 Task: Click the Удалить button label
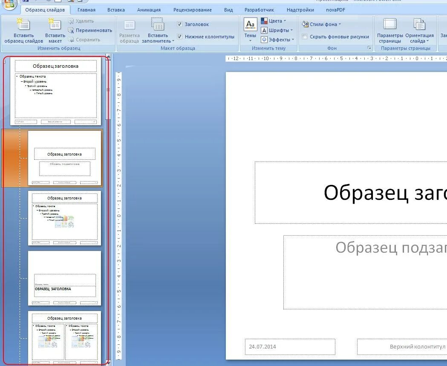[85, 21]
